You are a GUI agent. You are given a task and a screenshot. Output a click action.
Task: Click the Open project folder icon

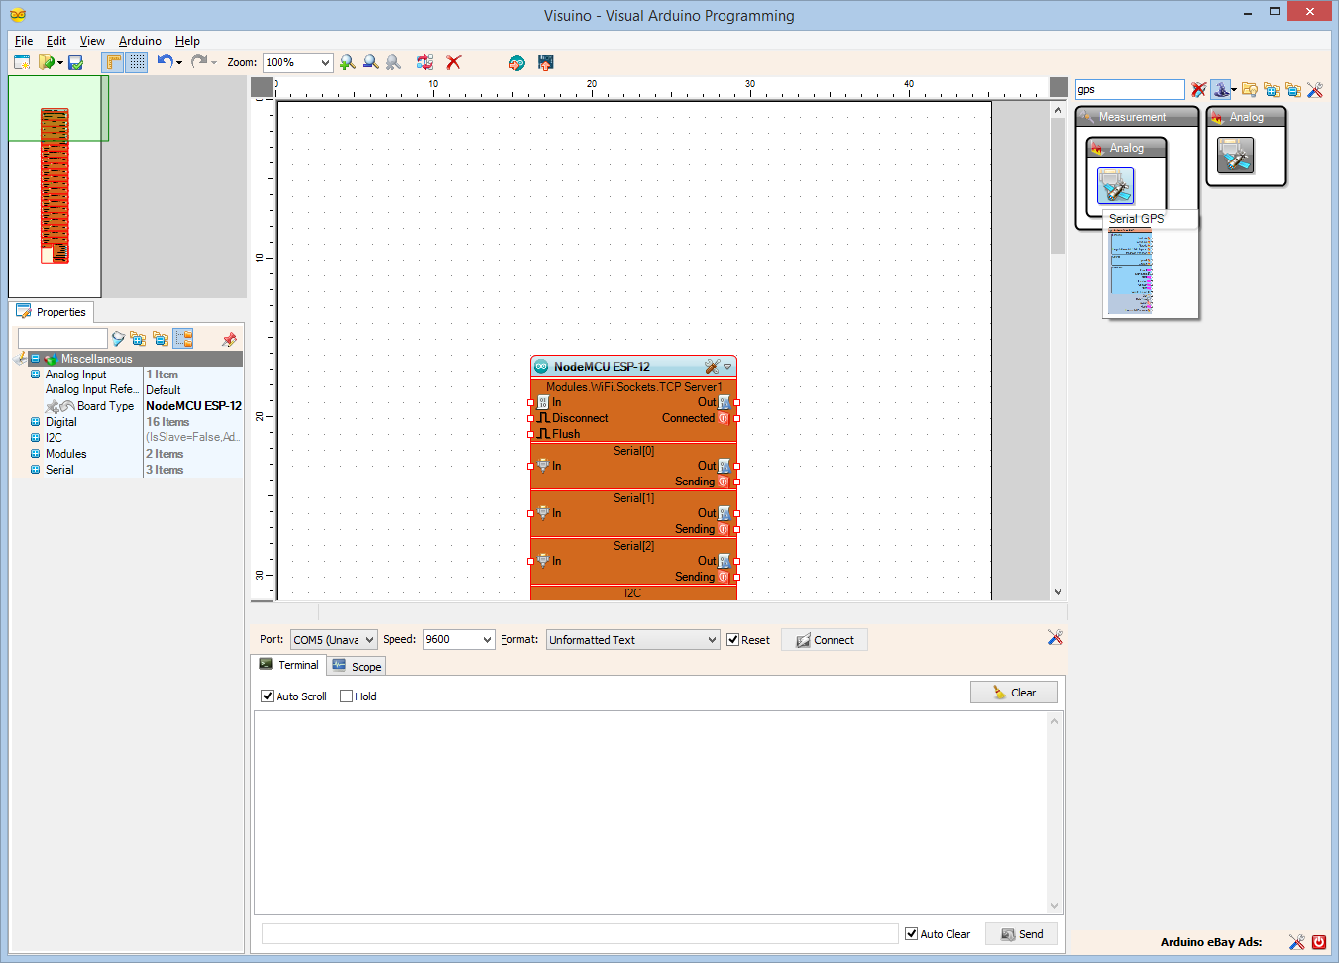(x=46, y=62)
